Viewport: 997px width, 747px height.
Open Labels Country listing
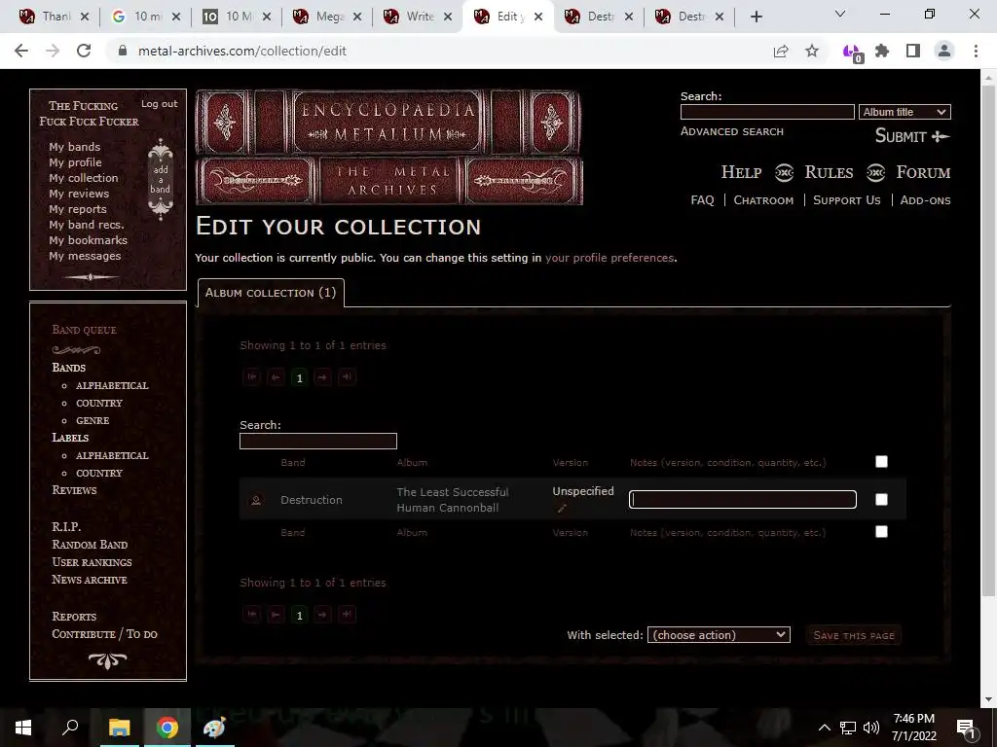(x=99, y=474)
